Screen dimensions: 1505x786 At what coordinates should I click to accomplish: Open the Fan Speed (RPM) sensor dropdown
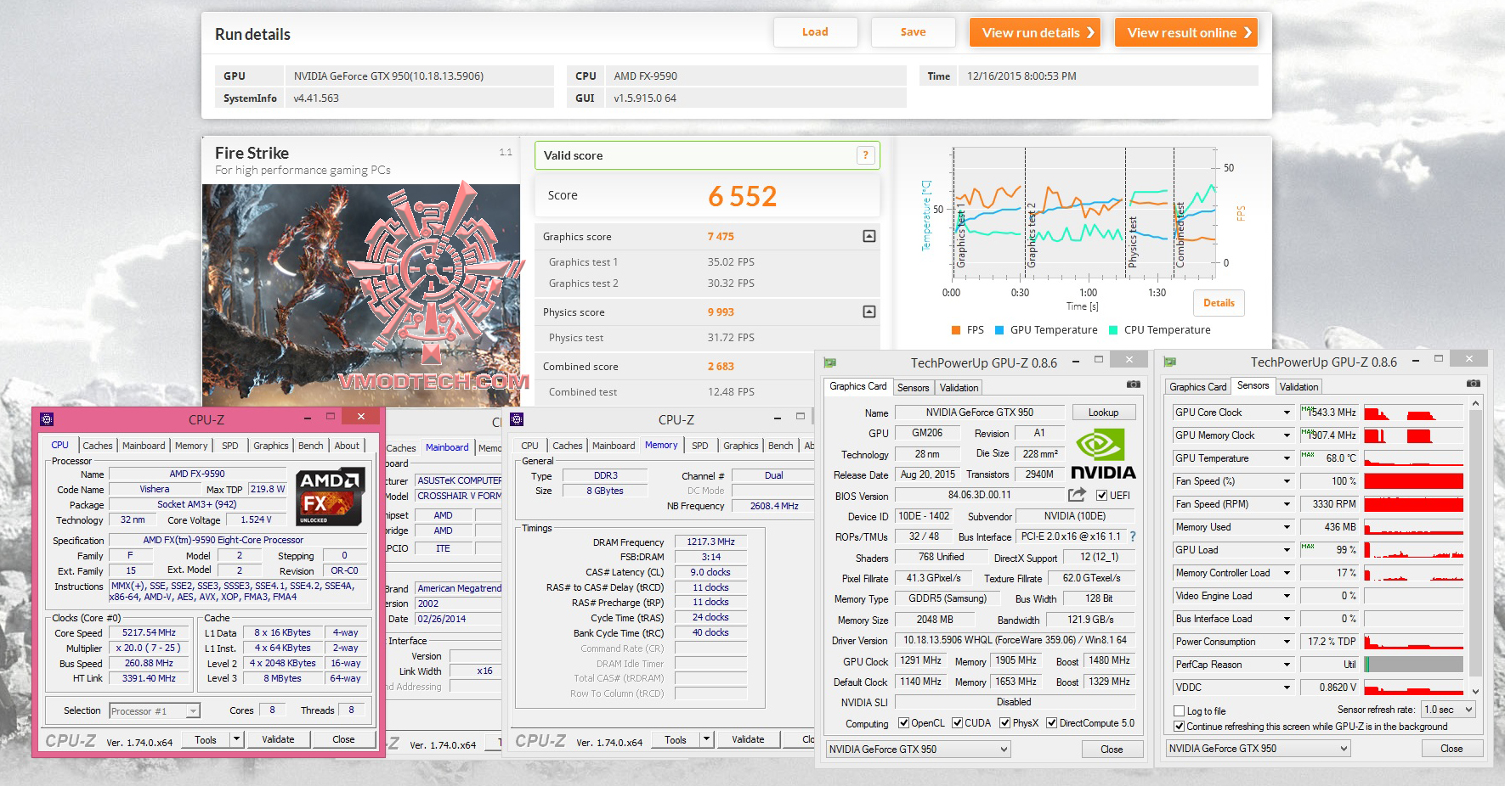click(x=1287, y=504)
